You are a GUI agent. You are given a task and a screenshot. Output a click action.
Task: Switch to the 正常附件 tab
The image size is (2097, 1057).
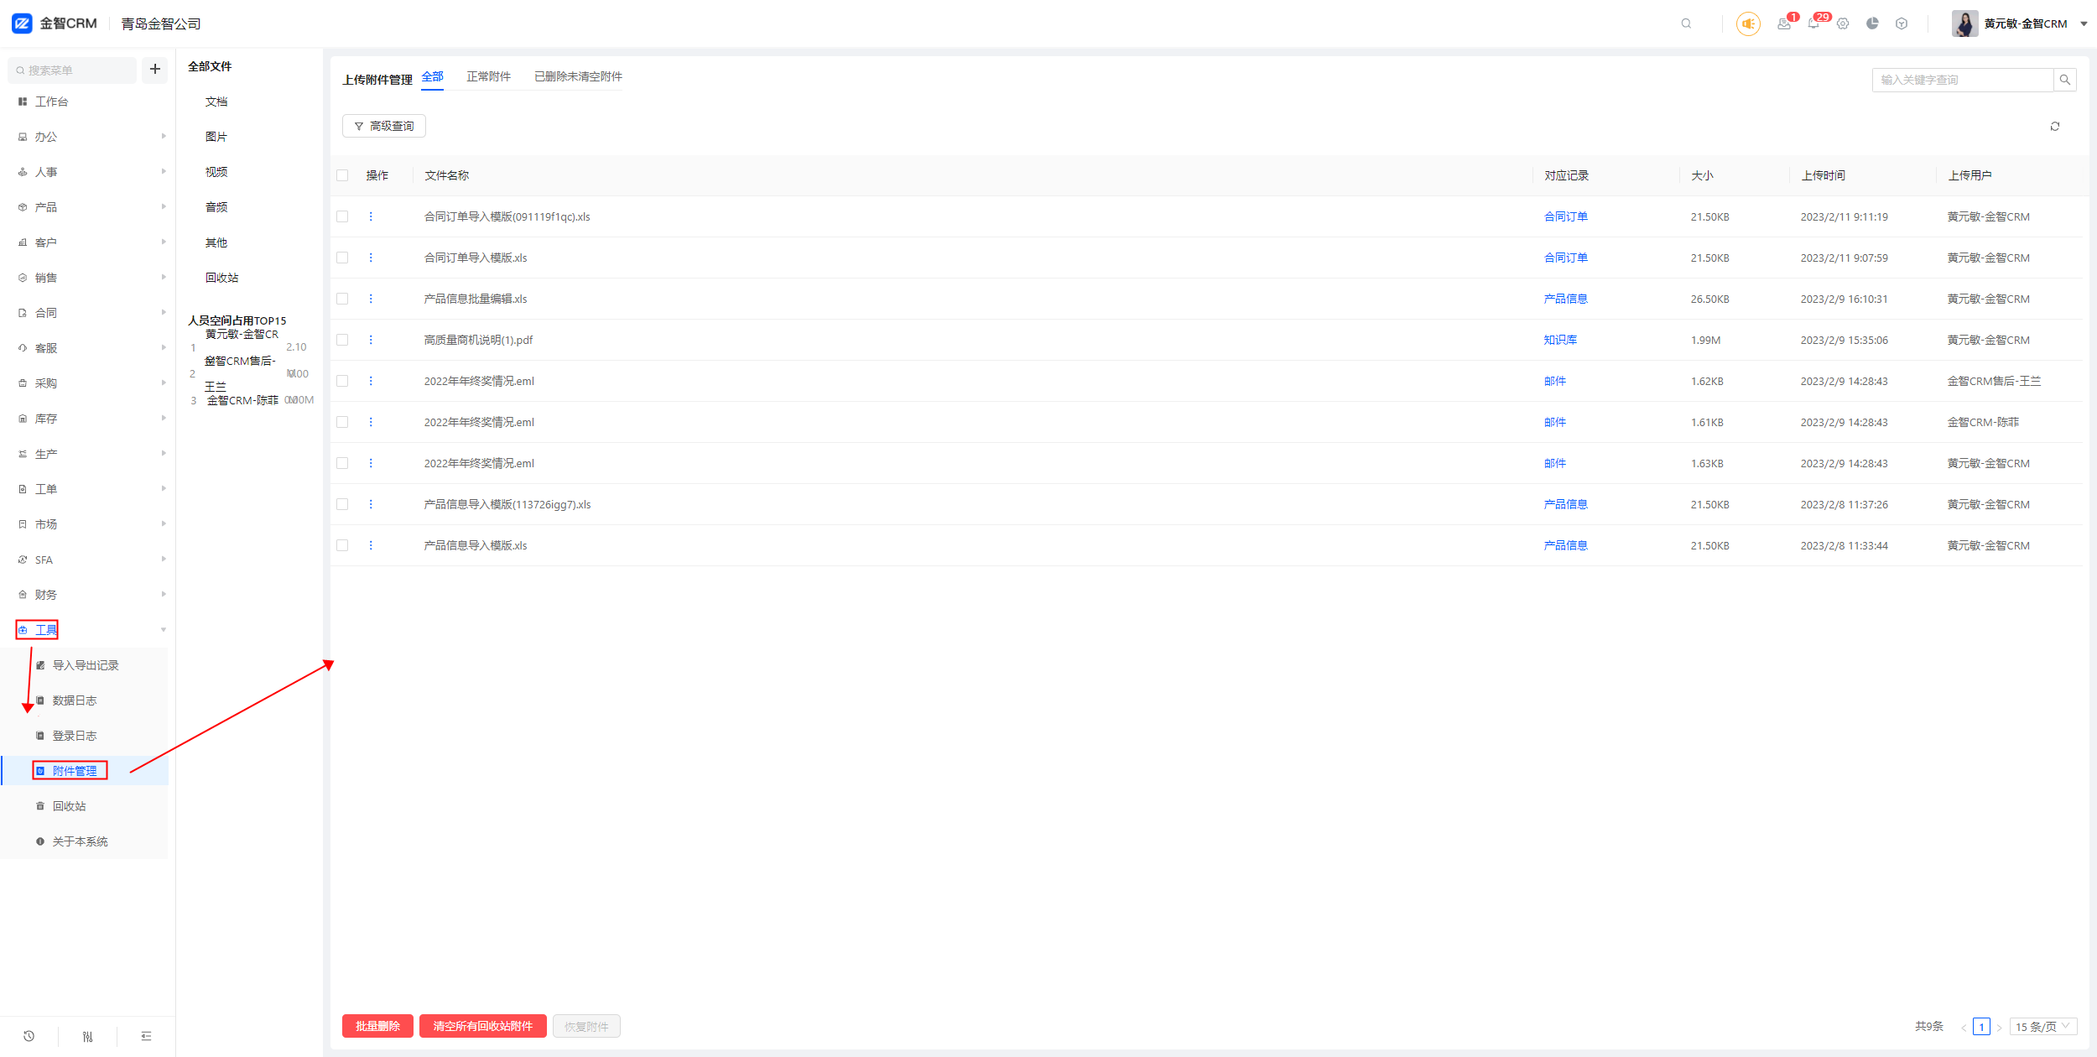click(488, 76)
